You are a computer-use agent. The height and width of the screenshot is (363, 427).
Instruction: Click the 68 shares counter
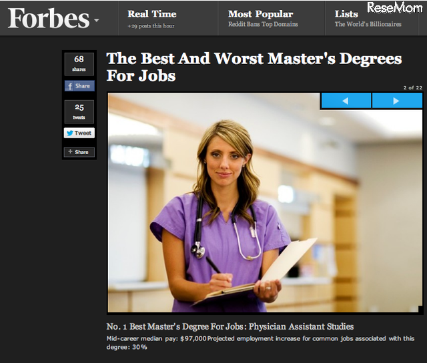(x=79, y=63)
